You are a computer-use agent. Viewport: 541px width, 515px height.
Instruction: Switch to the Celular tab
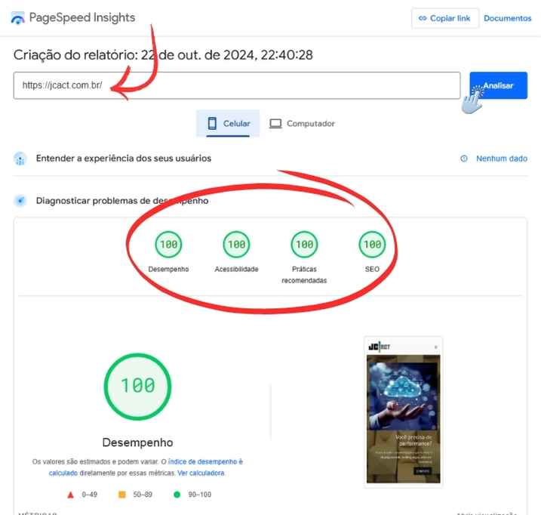[x=228, y=123]
